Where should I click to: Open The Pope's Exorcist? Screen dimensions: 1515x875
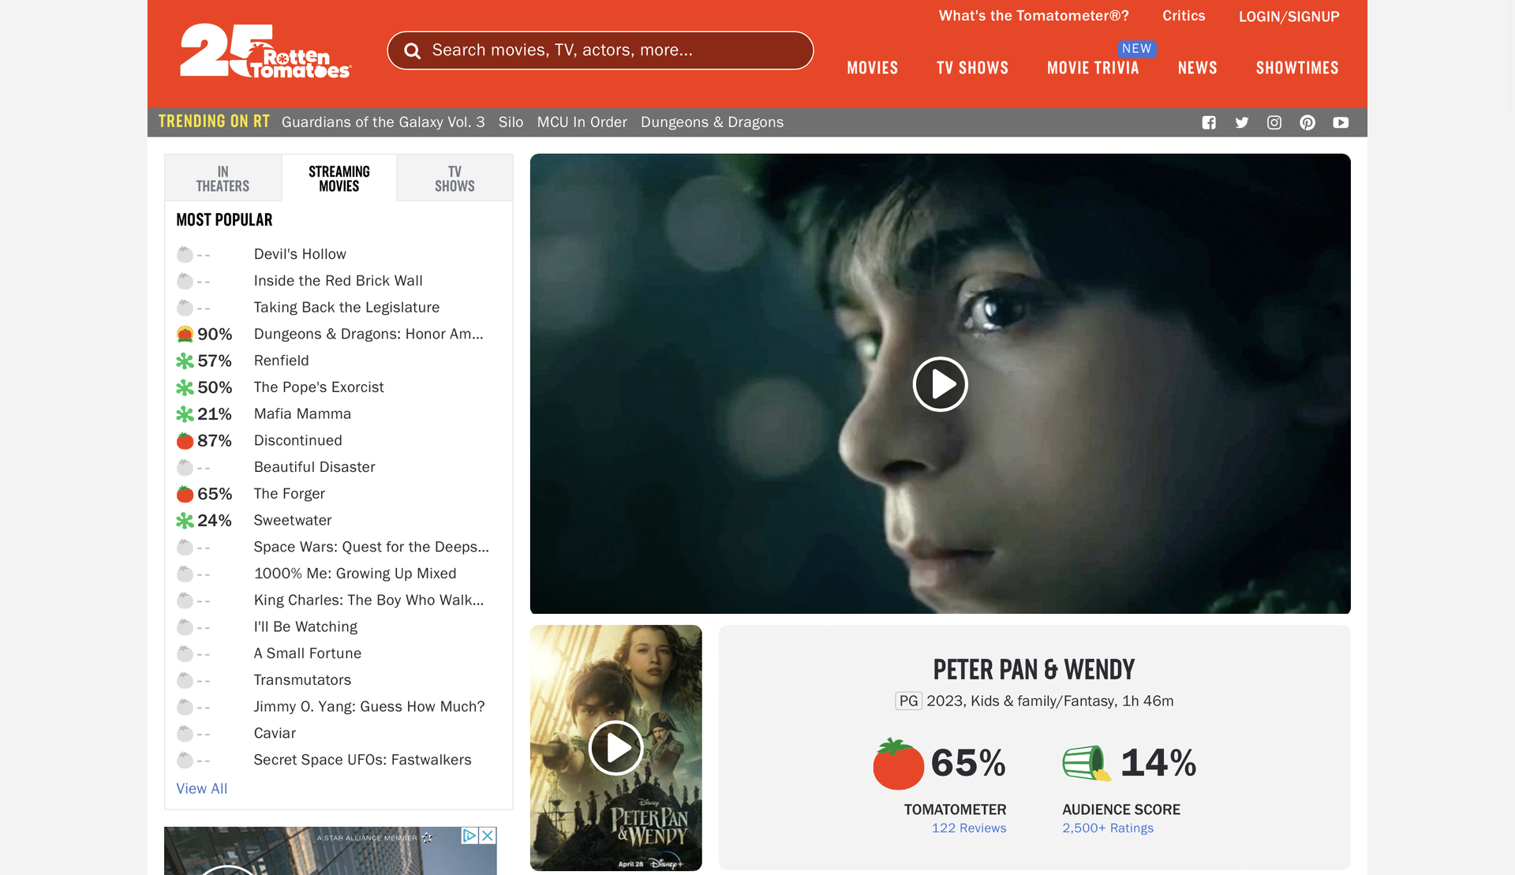pyautogui.click(x=319, y=387)
